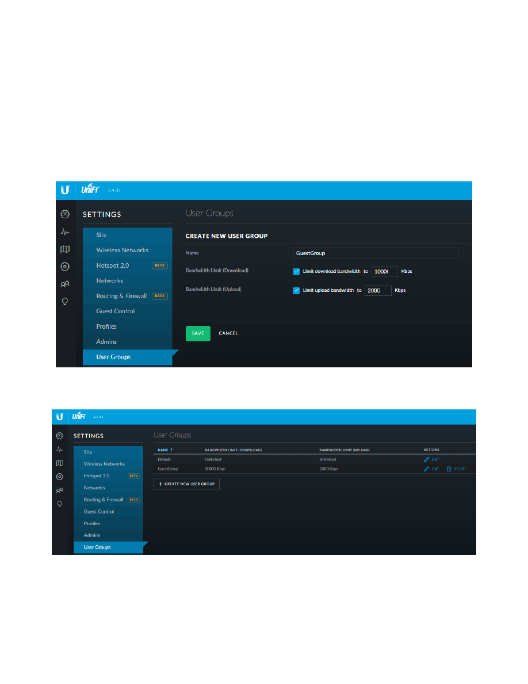Open Statistics pulse icon in upper screenshot
The width and height of the screenshot is (528, 684).
(66, 233)
